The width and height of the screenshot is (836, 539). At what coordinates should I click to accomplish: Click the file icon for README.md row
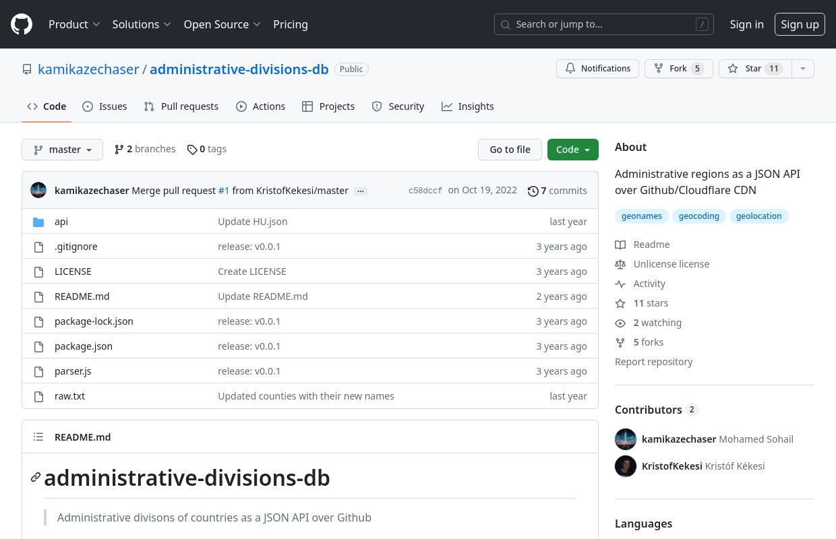click(x=38, y=296)
